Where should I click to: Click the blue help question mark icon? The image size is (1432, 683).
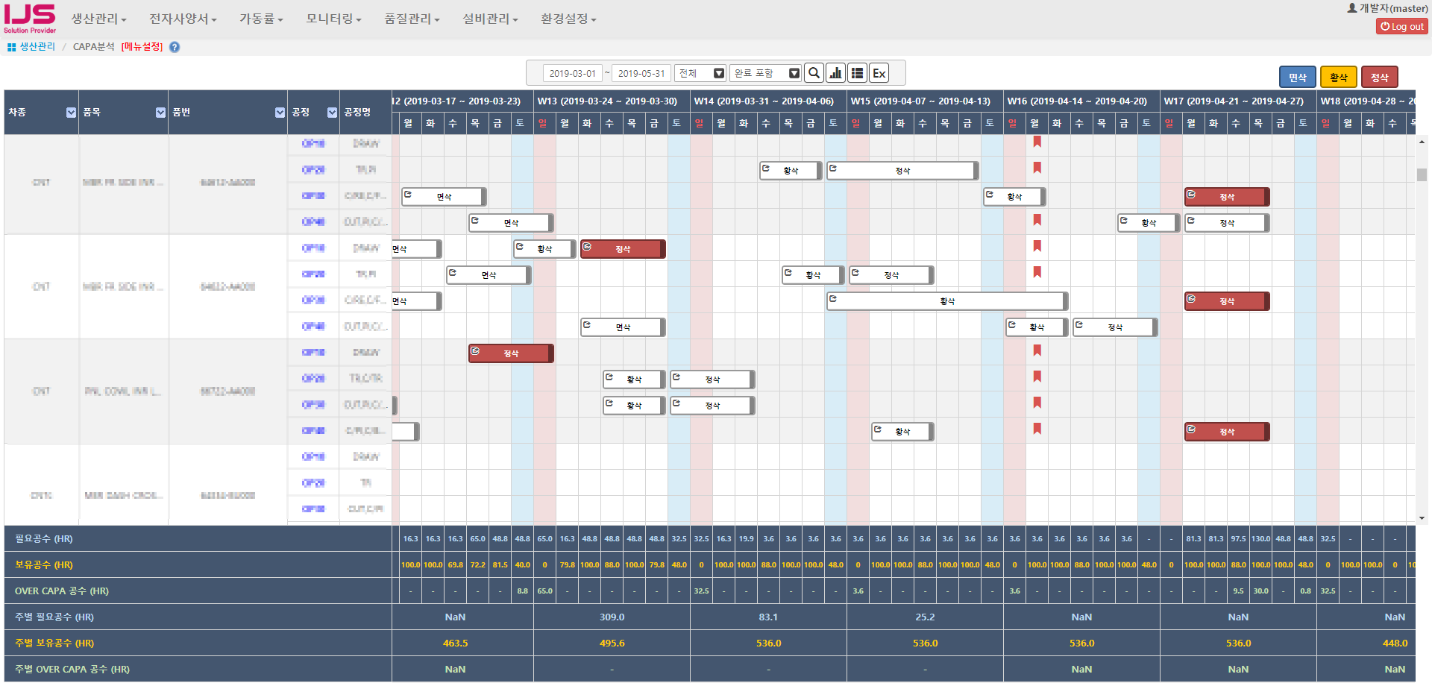(175, 47)
